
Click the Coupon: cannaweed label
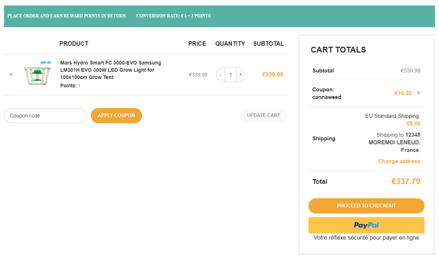pos(327,93)
